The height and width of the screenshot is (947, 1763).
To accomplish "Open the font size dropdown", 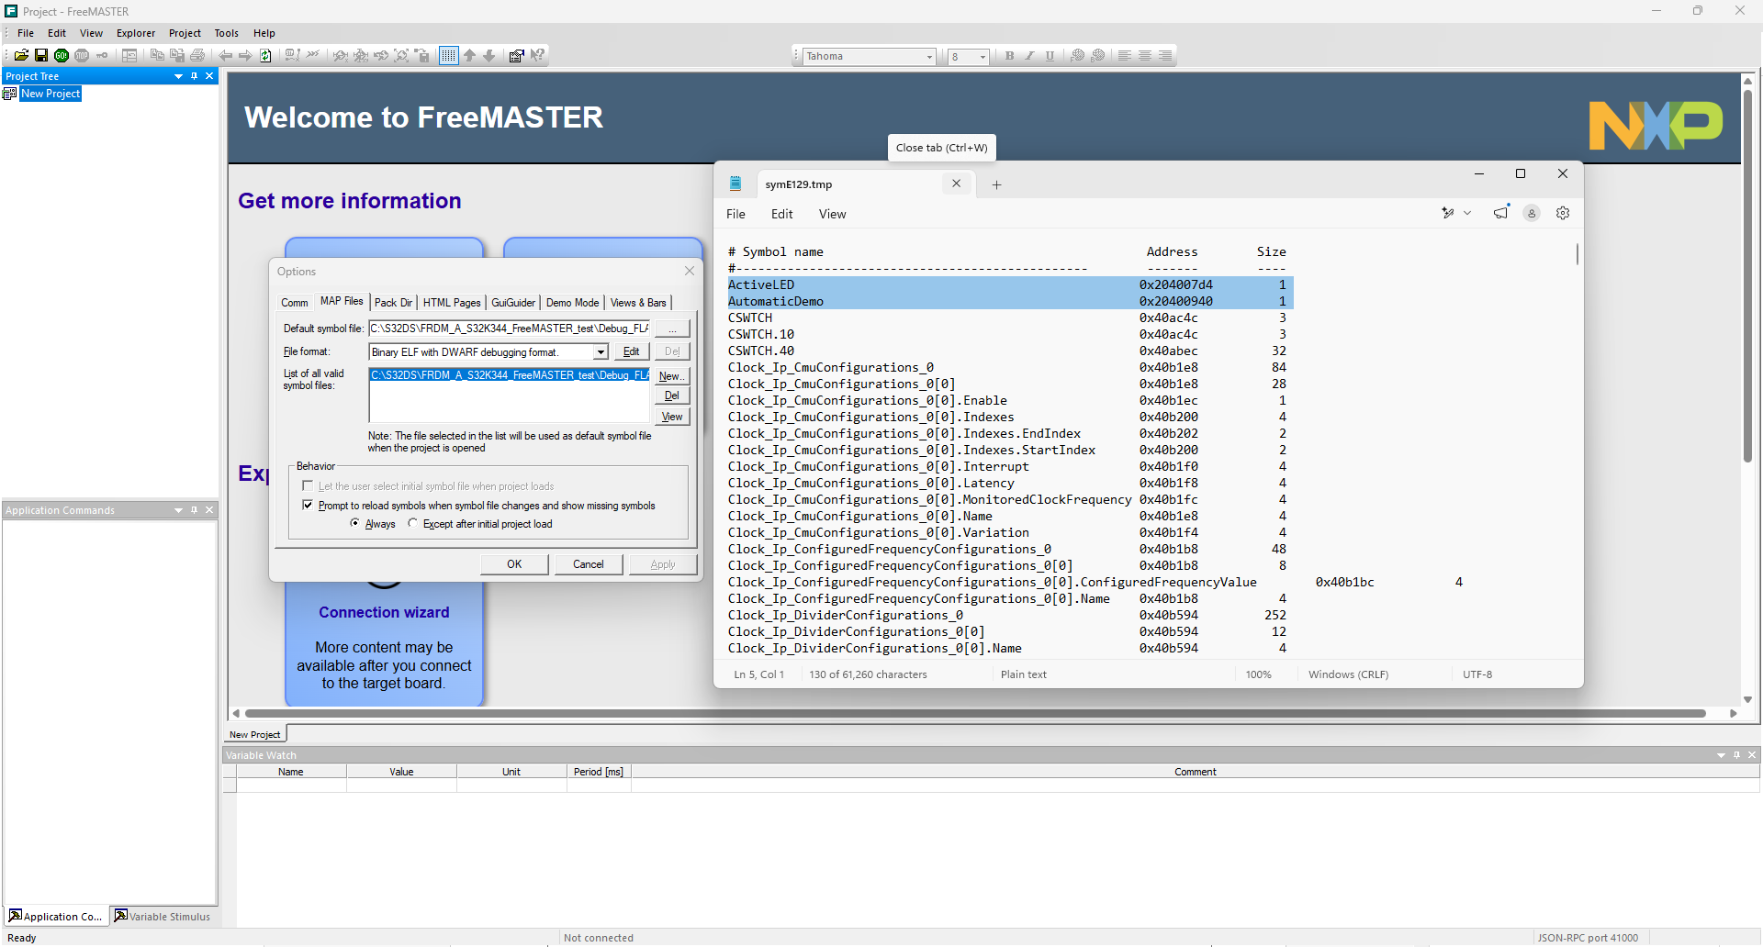I will tap(983, 57).
